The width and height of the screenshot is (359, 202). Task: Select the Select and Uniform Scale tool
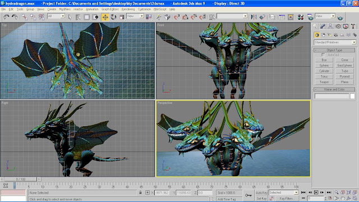122,17
